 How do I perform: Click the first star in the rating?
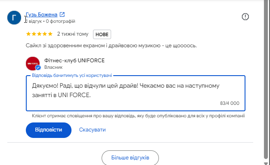tap(28, 34)
